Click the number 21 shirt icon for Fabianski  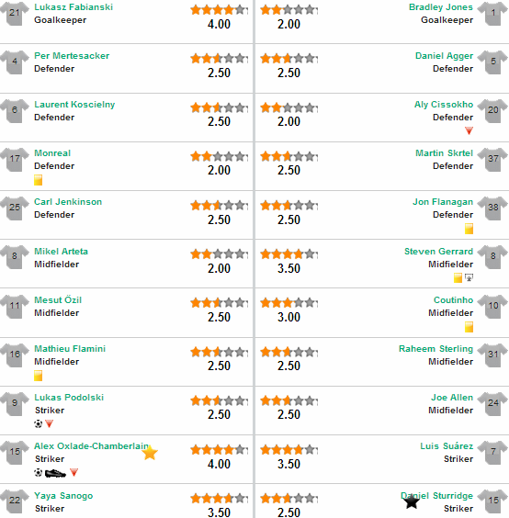tap(15, 13)
